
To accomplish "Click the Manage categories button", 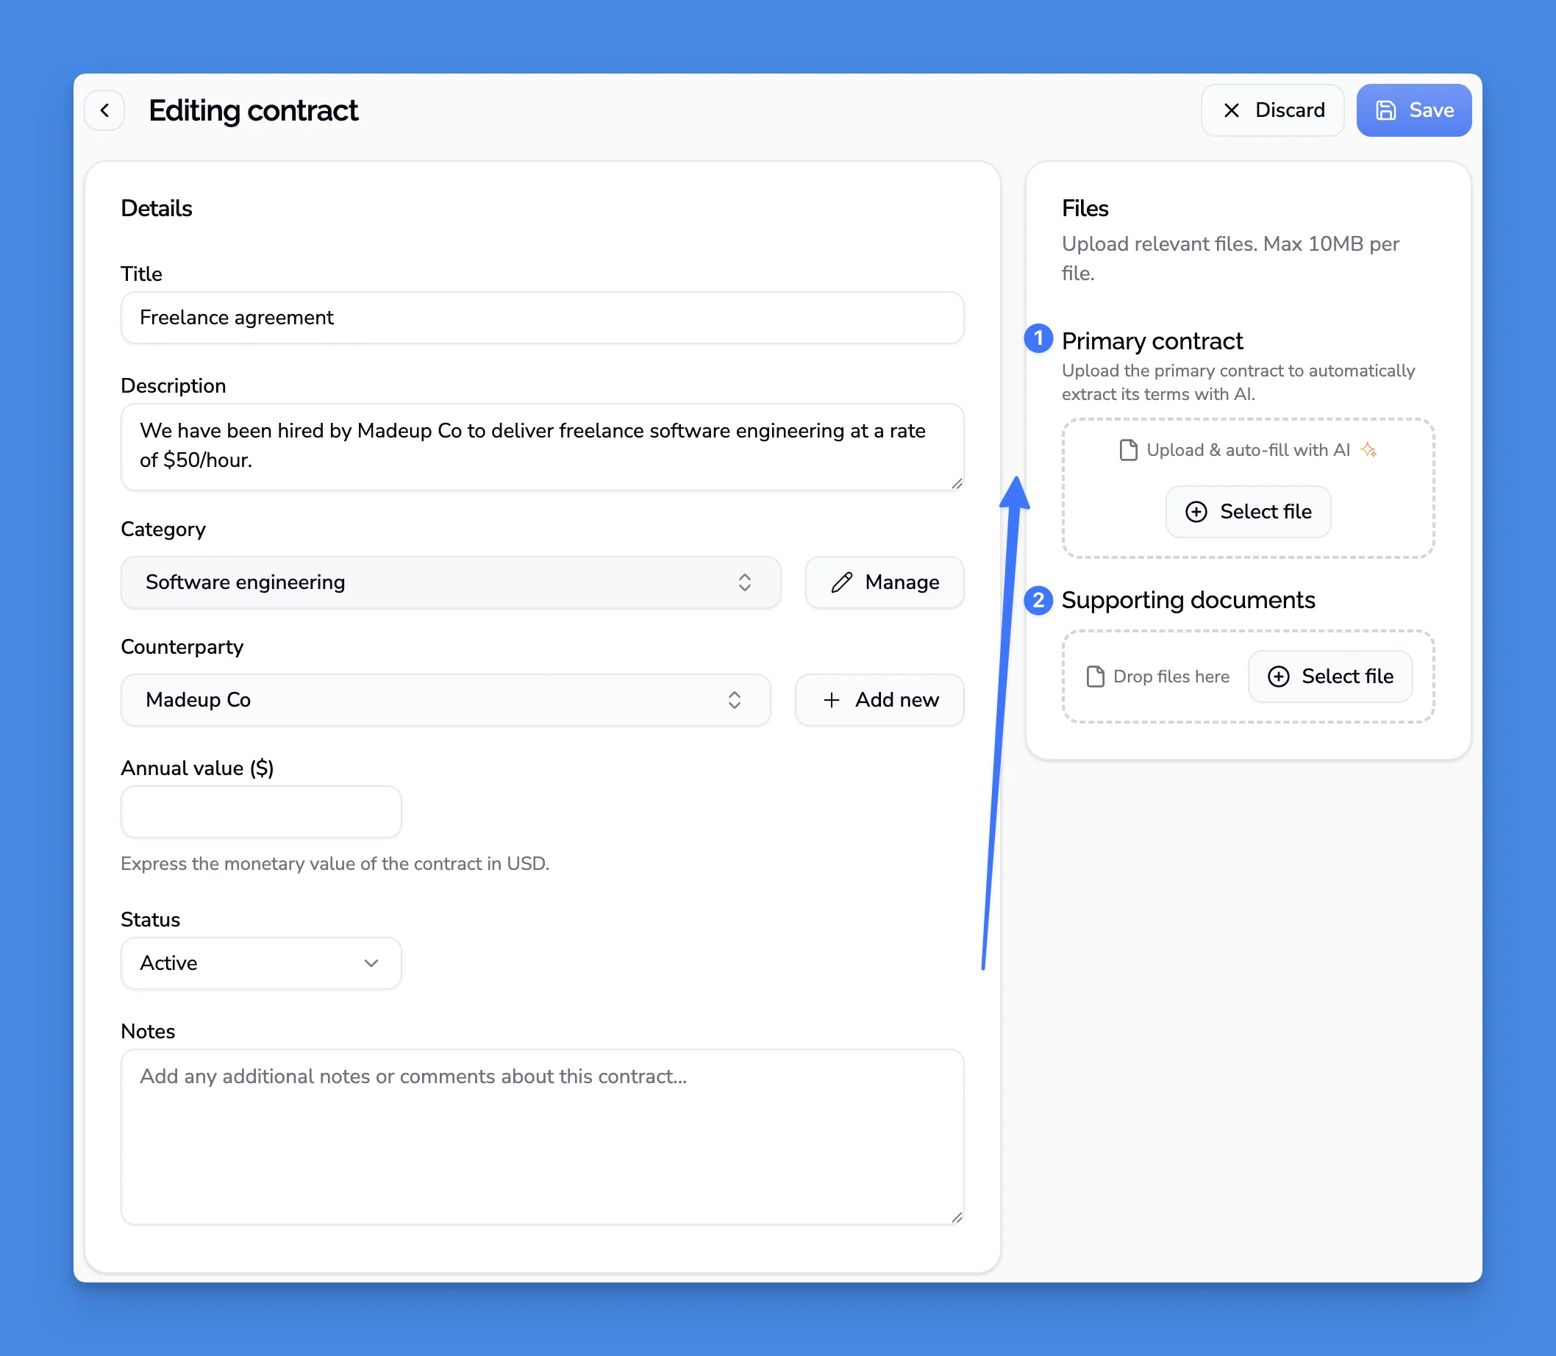I will click(884, 582).
